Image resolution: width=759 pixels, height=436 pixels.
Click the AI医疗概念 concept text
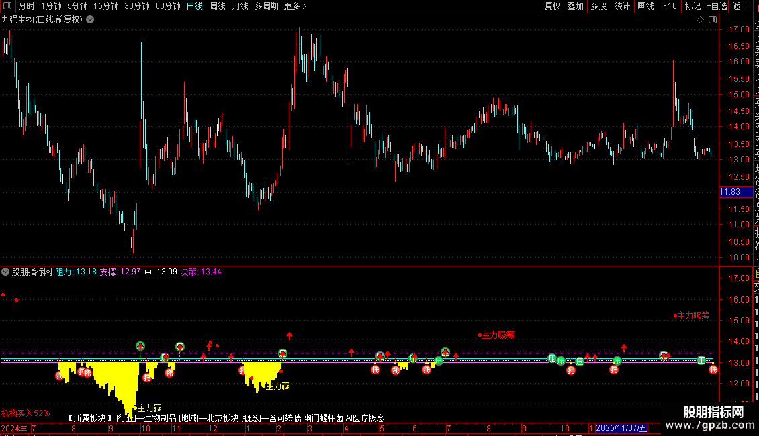[365, 418]
